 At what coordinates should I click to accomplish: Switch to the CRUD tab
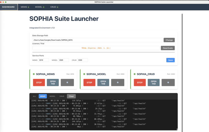[x=54, y=7]
